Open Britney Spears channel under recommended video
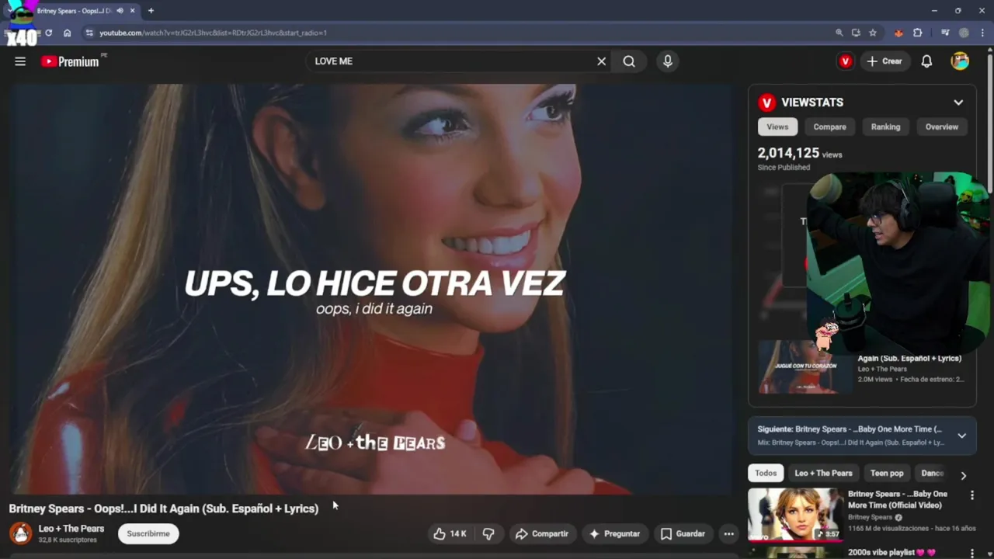994x559 pixels. 870,517
